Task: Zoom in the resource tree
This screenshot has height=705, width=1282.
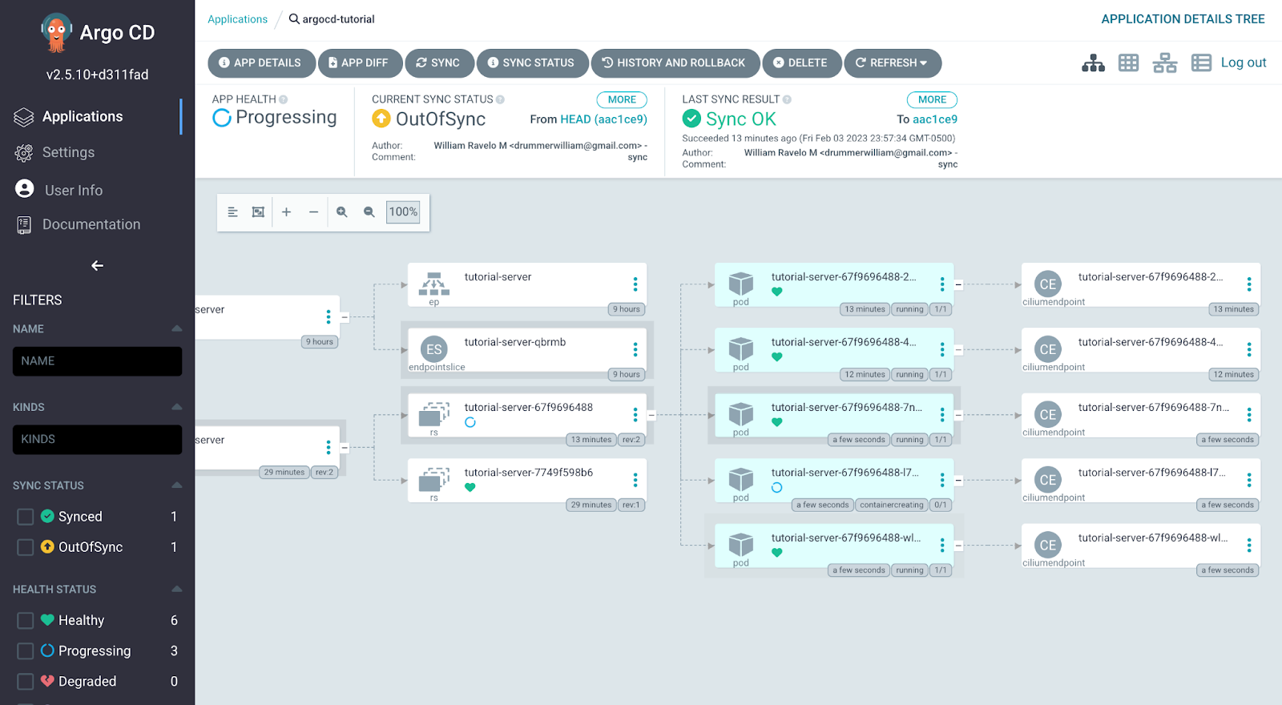Action: [342, 212]
